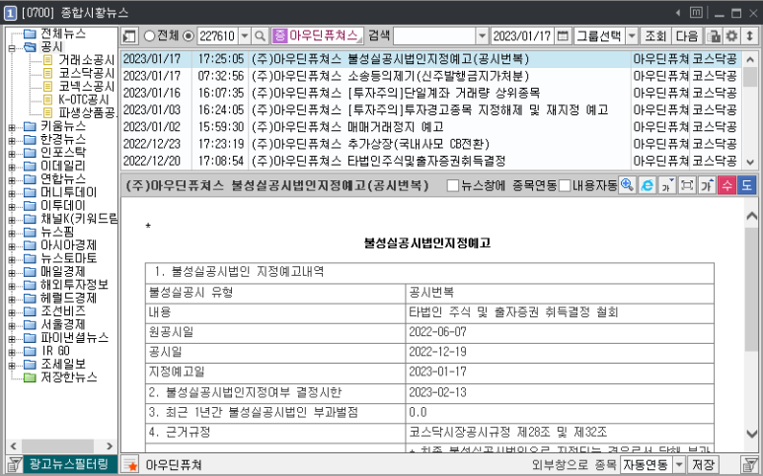Click the stock code search magnifier
The height and width of the screenshot is (476, 763).
pyautogui.click(x=261, y=35)
